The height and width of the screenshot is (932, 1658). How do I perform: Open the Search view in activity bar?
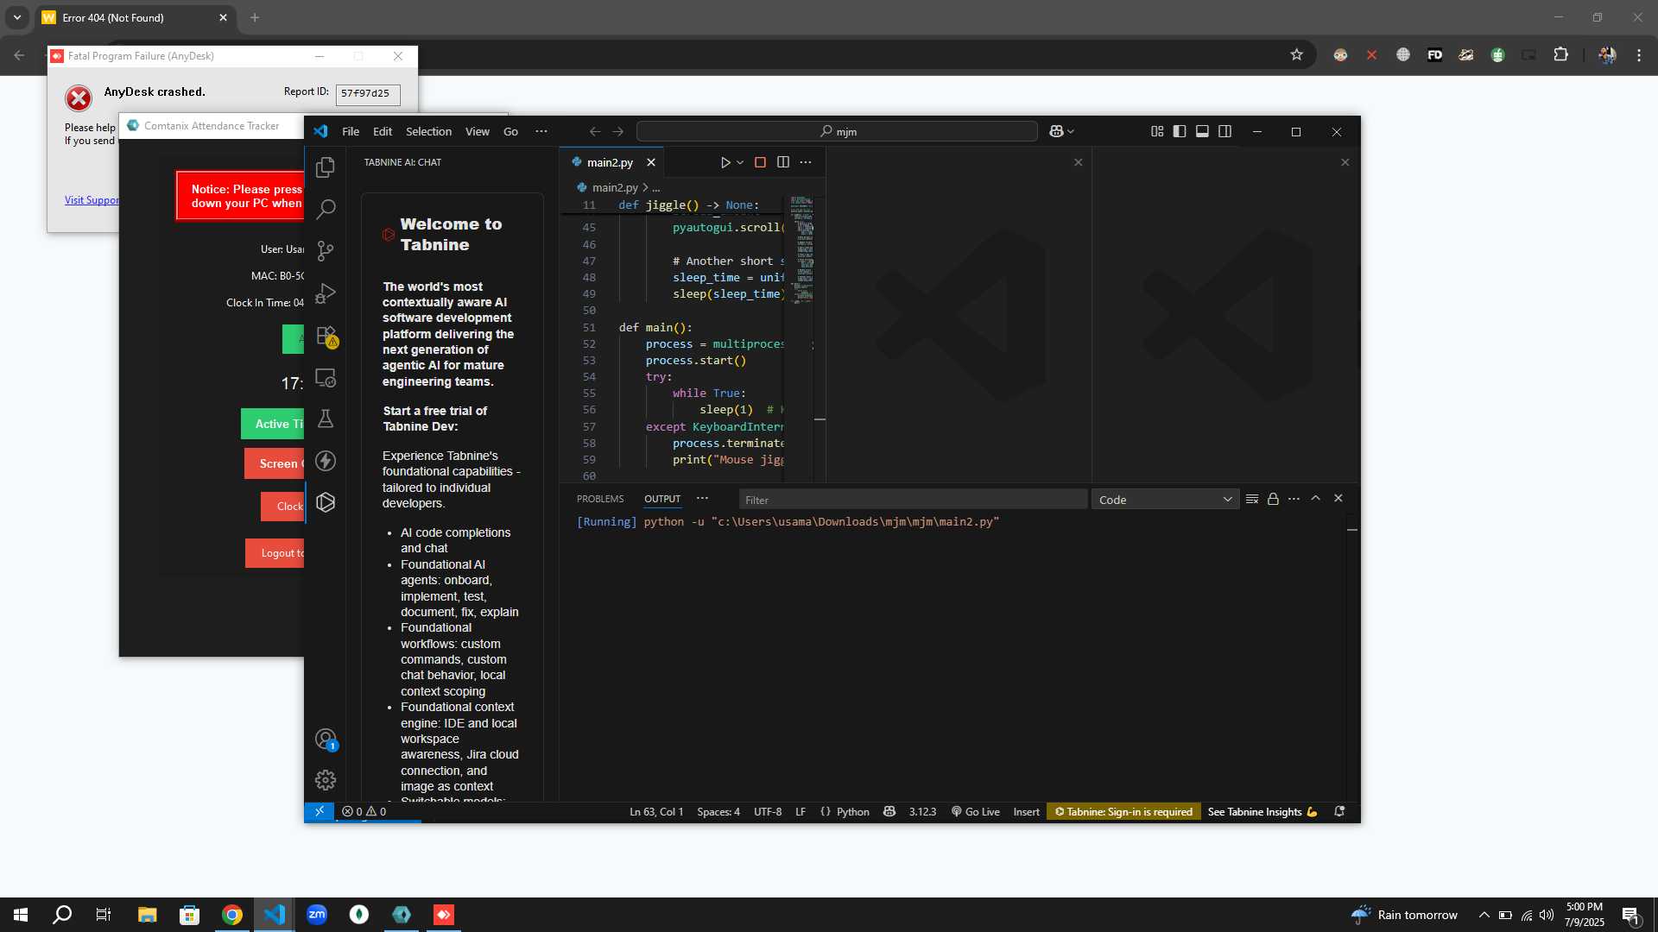click(x=326, y=209)
